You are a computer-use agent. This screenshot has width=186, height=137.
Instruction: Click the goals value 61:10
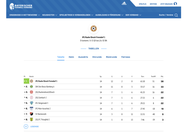pos(143,81)
